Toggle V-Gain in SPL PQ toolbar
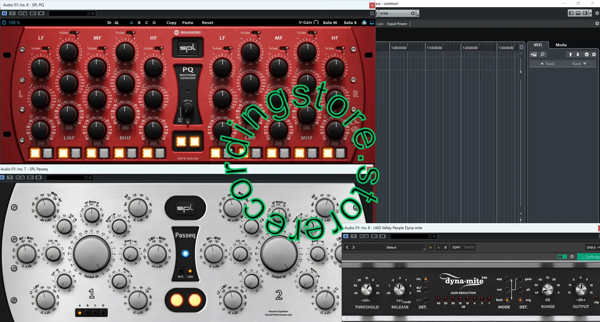The image size is (600, 322). 309,23
